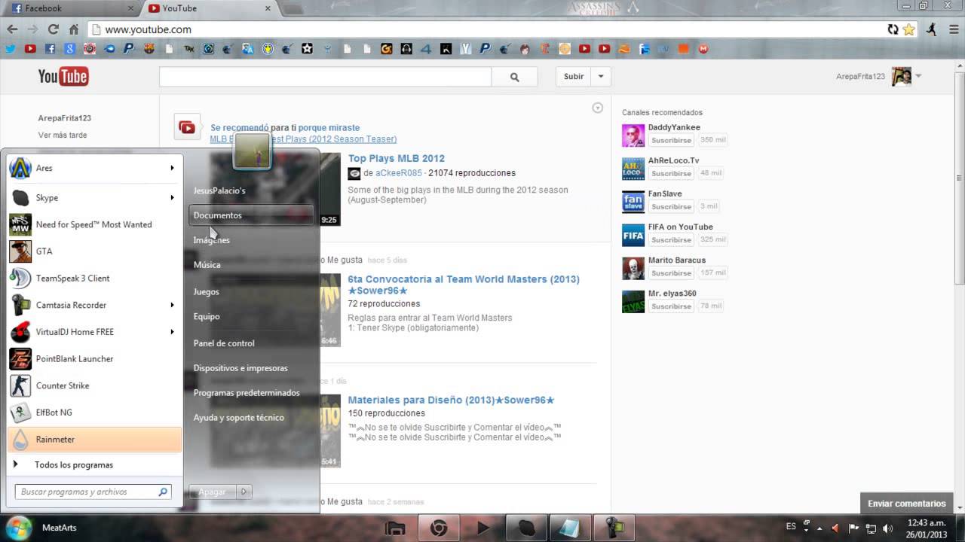Open the network tray icon

click(871, 528)
